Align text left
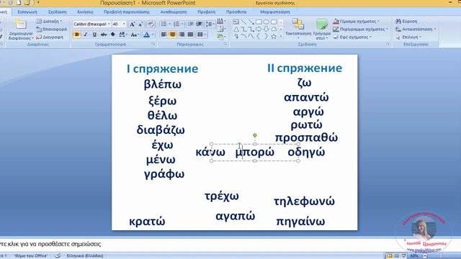Image resolution: width=461 pixels, height=259 pixels. [x=164, y=35]
